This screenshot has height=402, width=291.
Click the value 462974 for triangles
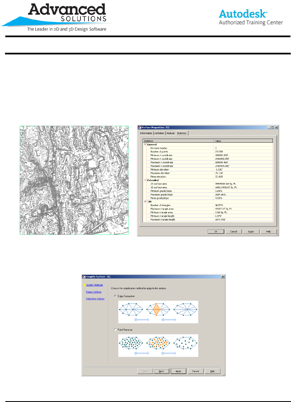coord(219,205)
